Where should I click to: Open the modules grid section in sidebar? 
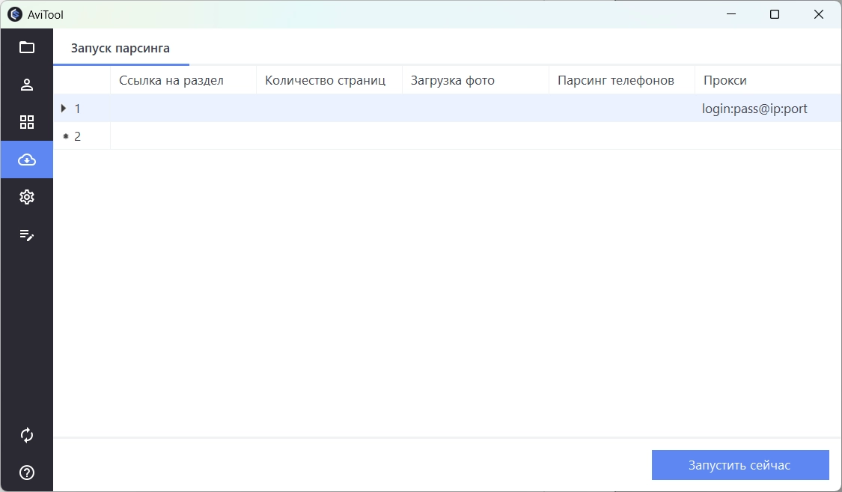[27, 121]
